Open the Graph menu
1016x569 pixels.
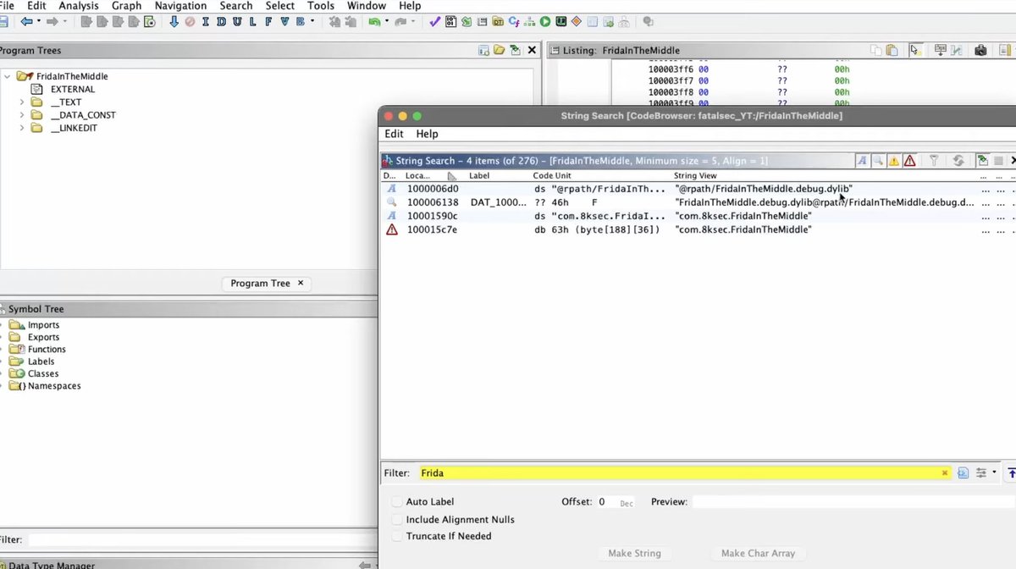[x=127, y=6]
